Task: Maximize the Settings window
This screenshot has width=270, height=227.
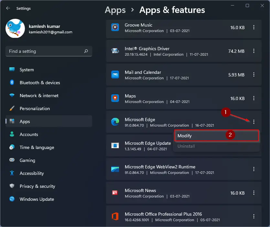Action: click(x=247, y=6)
